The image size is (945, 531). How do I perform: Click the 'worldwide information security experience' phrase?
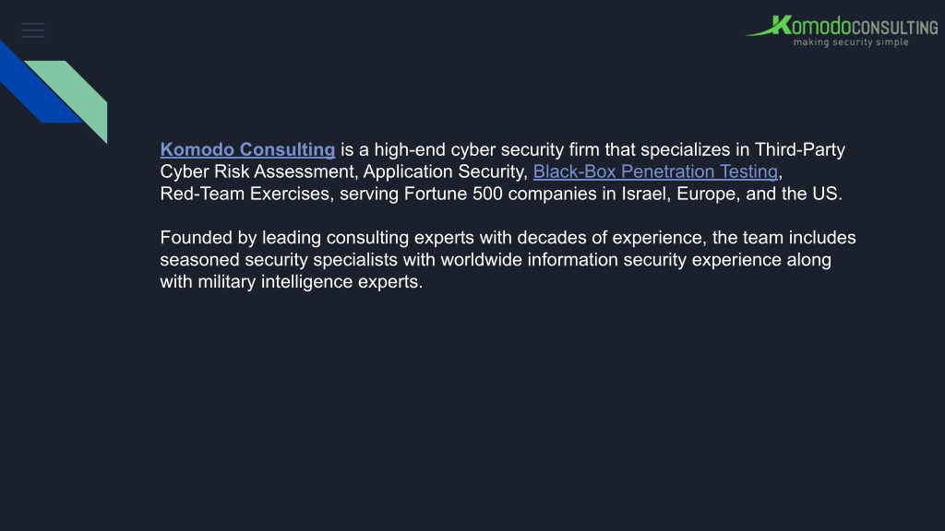[611, 259]
